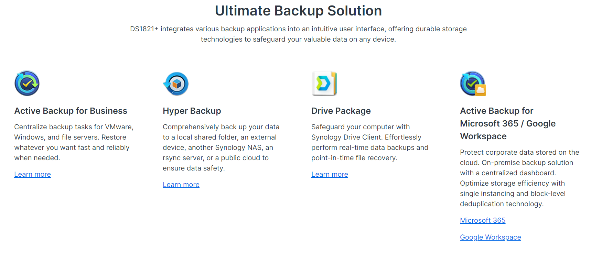Viewport: 591px width, 253px height.
Task: Click the Drive Package heading
Action: 341,111
